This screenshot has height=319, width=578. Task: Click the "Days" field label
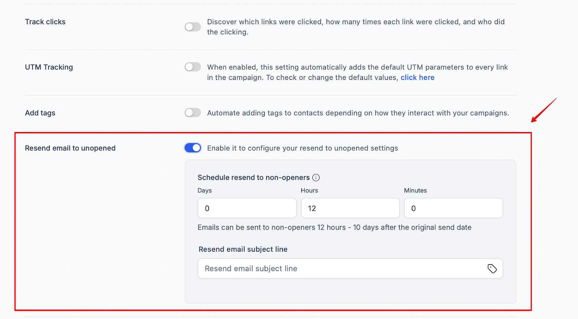point(204,191)
